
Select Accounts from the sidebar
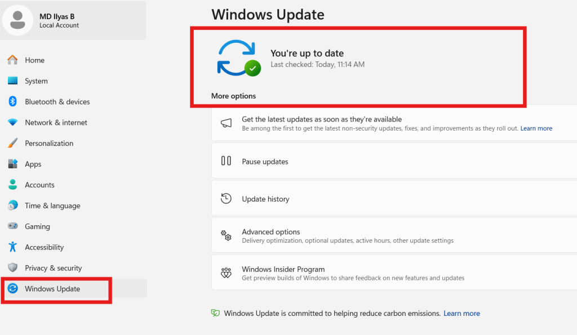[x=39, y=184]
